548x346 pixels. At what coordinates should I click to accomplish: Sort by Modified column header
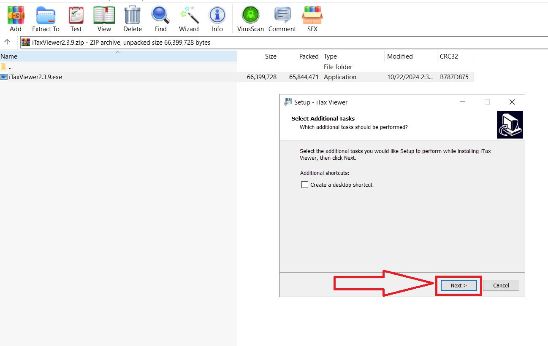click(x=400, y=56)
